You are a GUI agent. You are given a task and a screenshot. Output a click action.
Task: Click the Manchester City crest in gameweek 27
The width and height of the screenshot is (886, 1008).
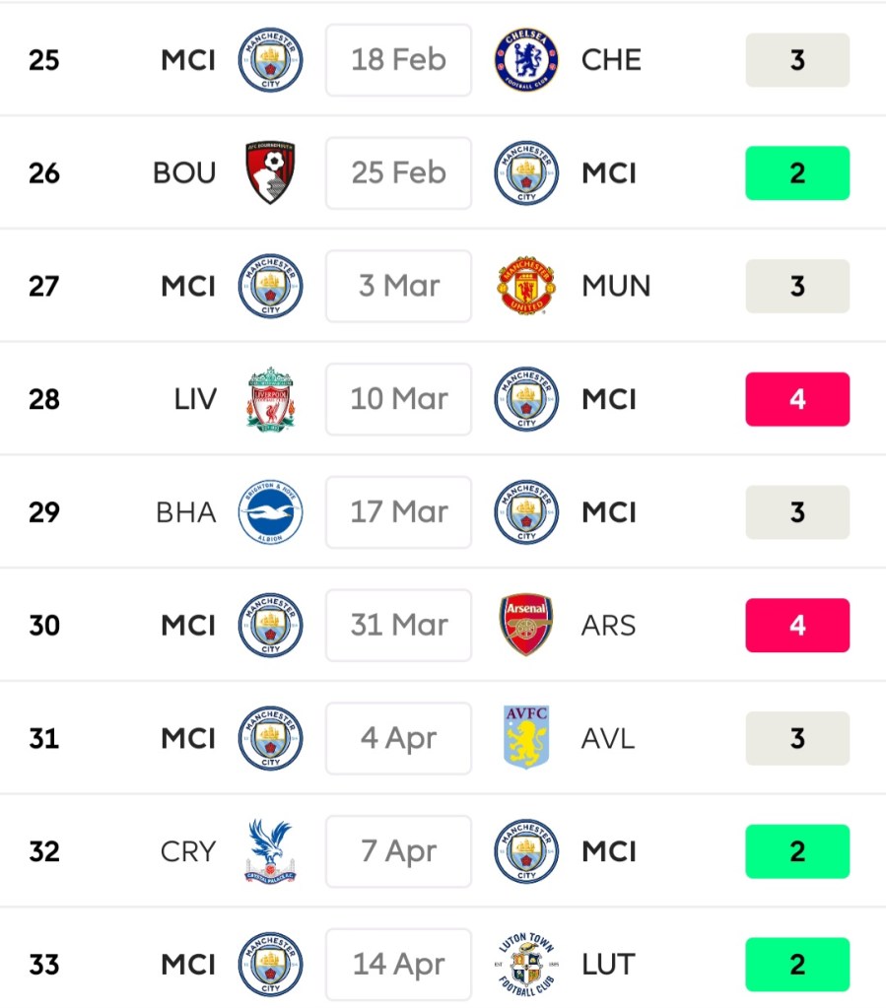pyautogui.click(x=270, y=287)
